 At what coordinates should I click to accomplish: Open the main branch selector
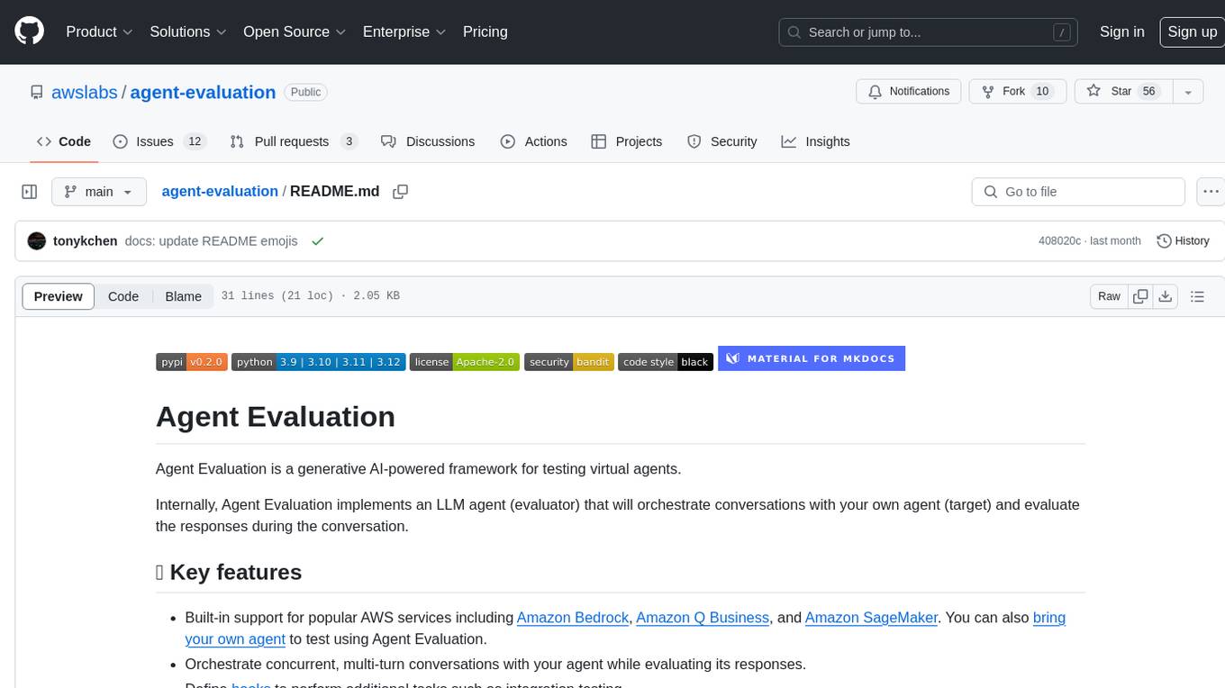pos(98,192)
